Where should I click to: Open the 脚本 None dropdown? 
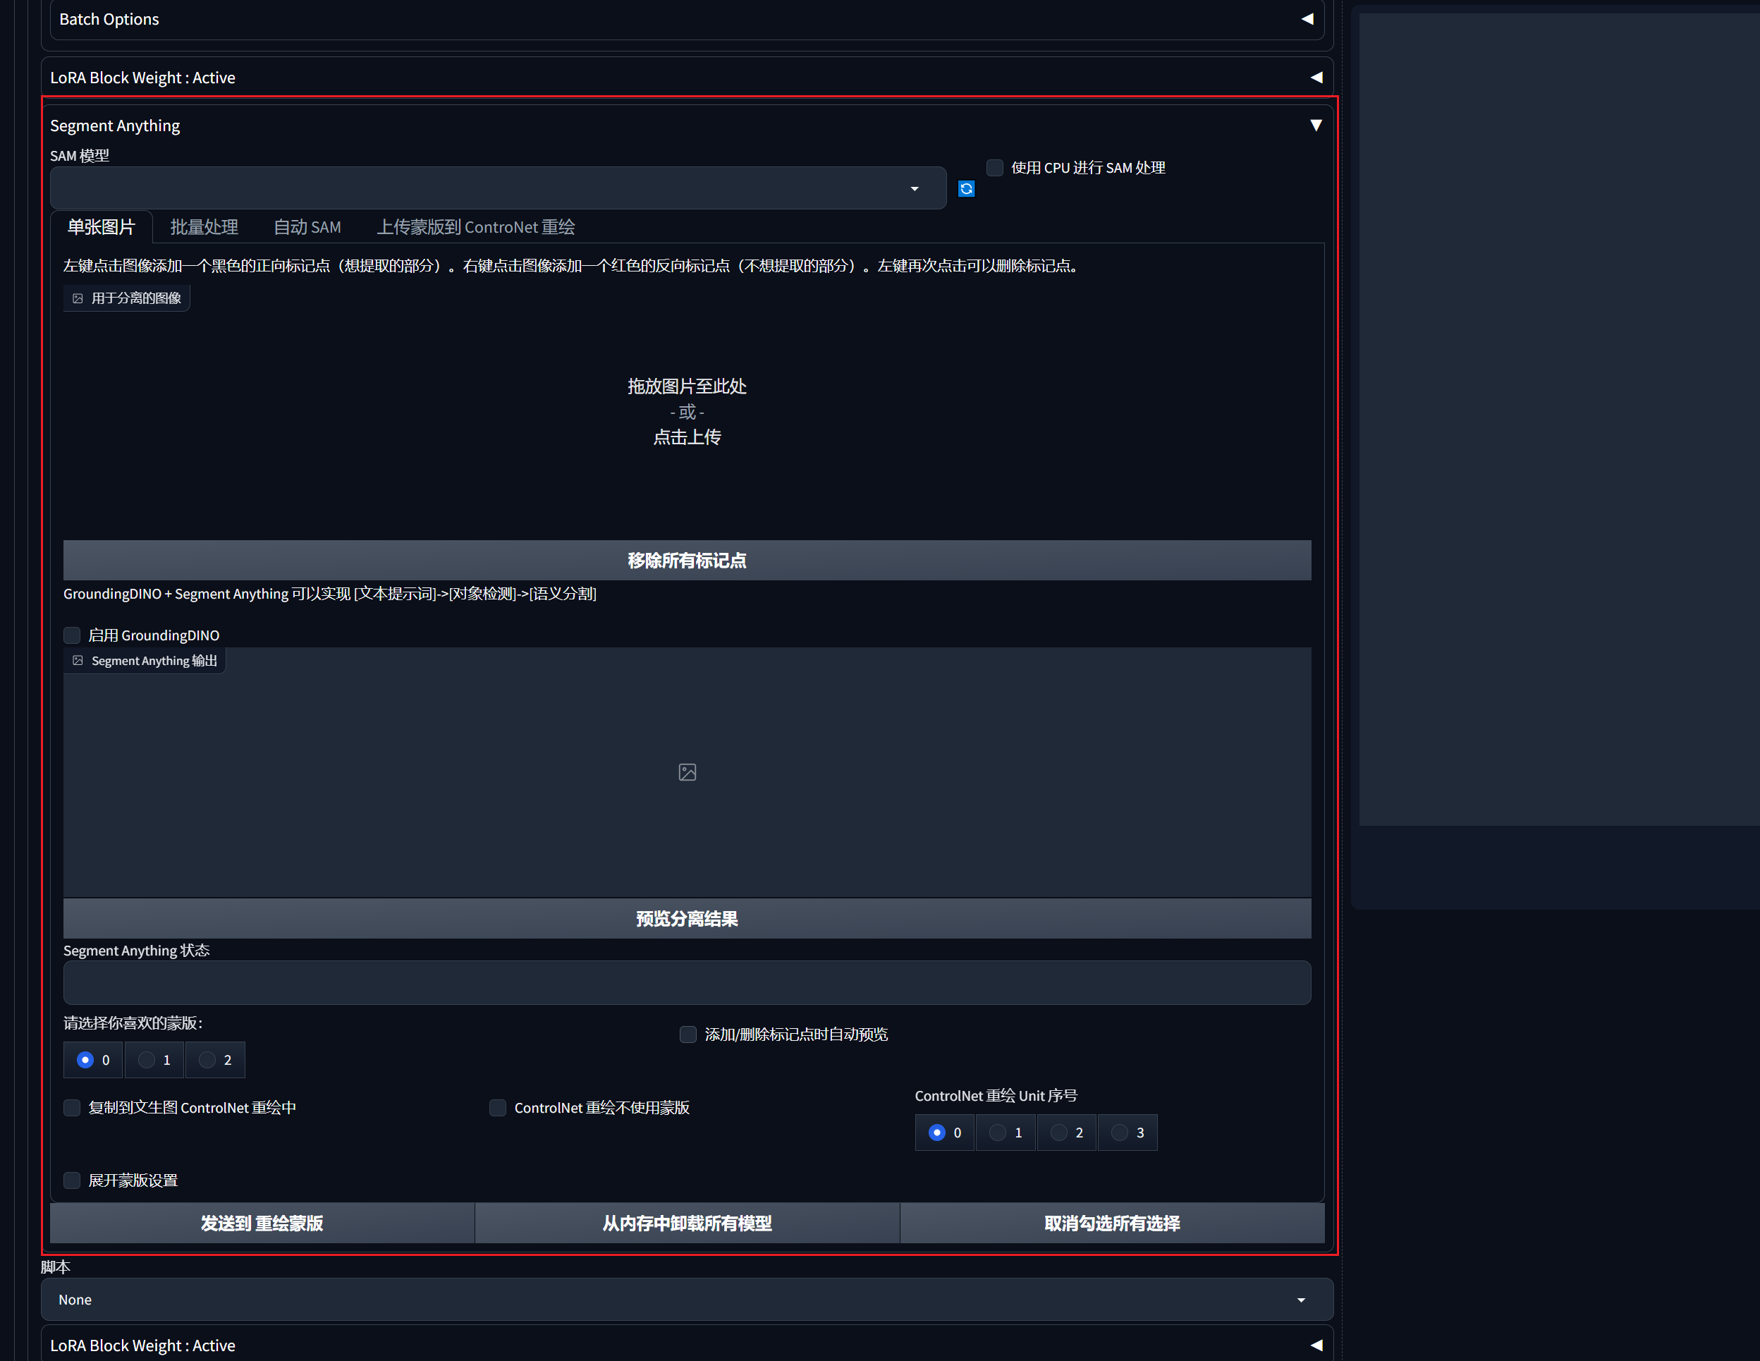[x=687, y=1300]
